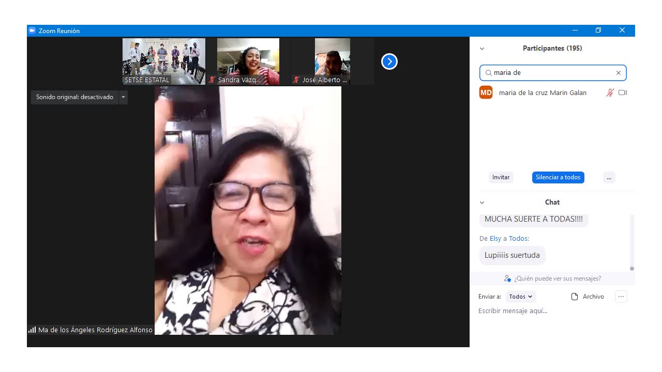
Task: Click ¿Quién puede ver sus mensajes? link
Action: point(558,278)
